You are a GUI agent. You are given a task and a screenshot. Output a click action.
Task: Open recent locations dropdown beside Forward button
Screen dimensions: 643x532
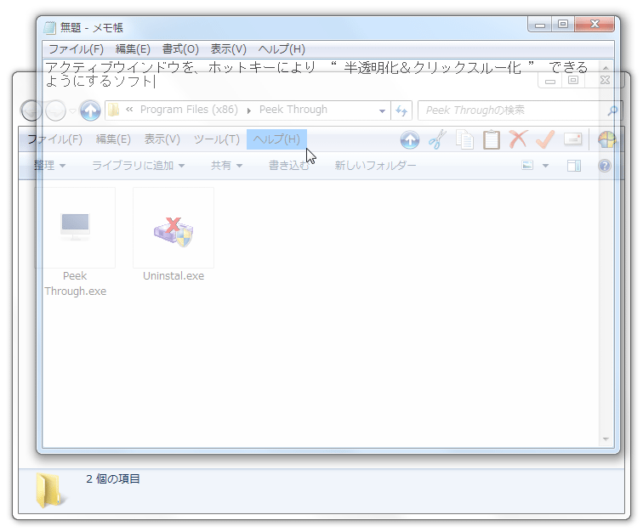tap(72, 110)
